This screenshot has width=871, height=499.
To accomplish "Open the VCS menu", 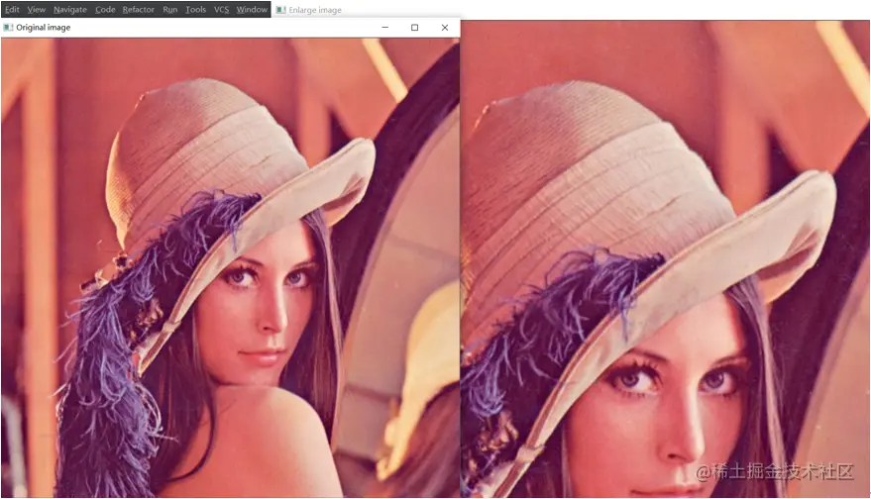I will click(x=221, y=10).
